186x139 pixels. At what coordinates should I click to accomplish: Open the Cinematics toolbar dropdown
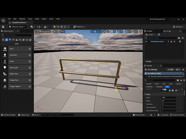click(46, 27)
